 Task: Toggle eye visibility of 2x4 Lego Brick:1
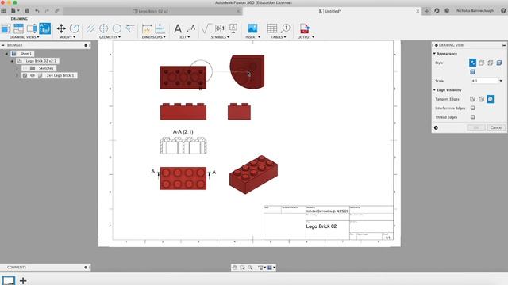point(33,75)
